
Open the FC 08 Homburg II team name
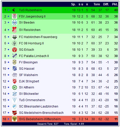tap(31, 43)
